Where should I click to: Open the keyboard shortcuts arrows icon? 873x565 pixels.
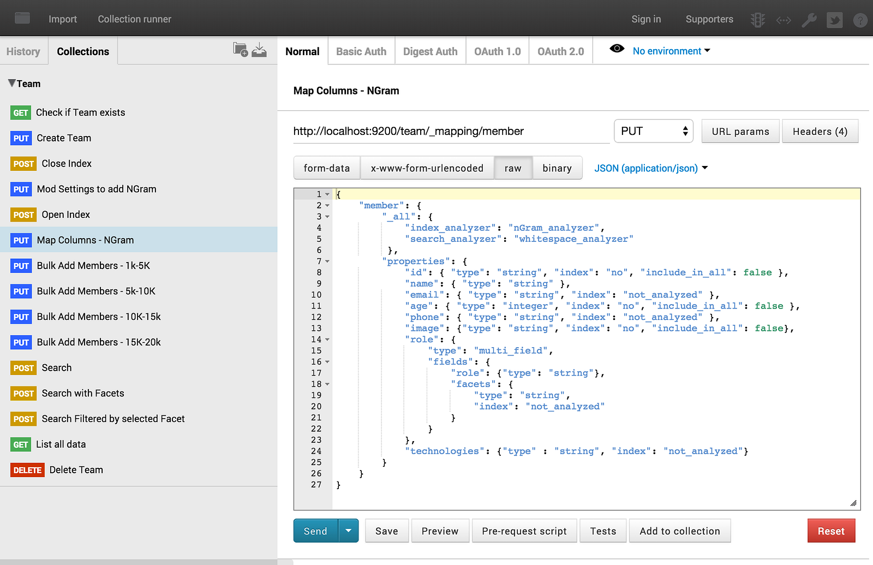point(784,20)
